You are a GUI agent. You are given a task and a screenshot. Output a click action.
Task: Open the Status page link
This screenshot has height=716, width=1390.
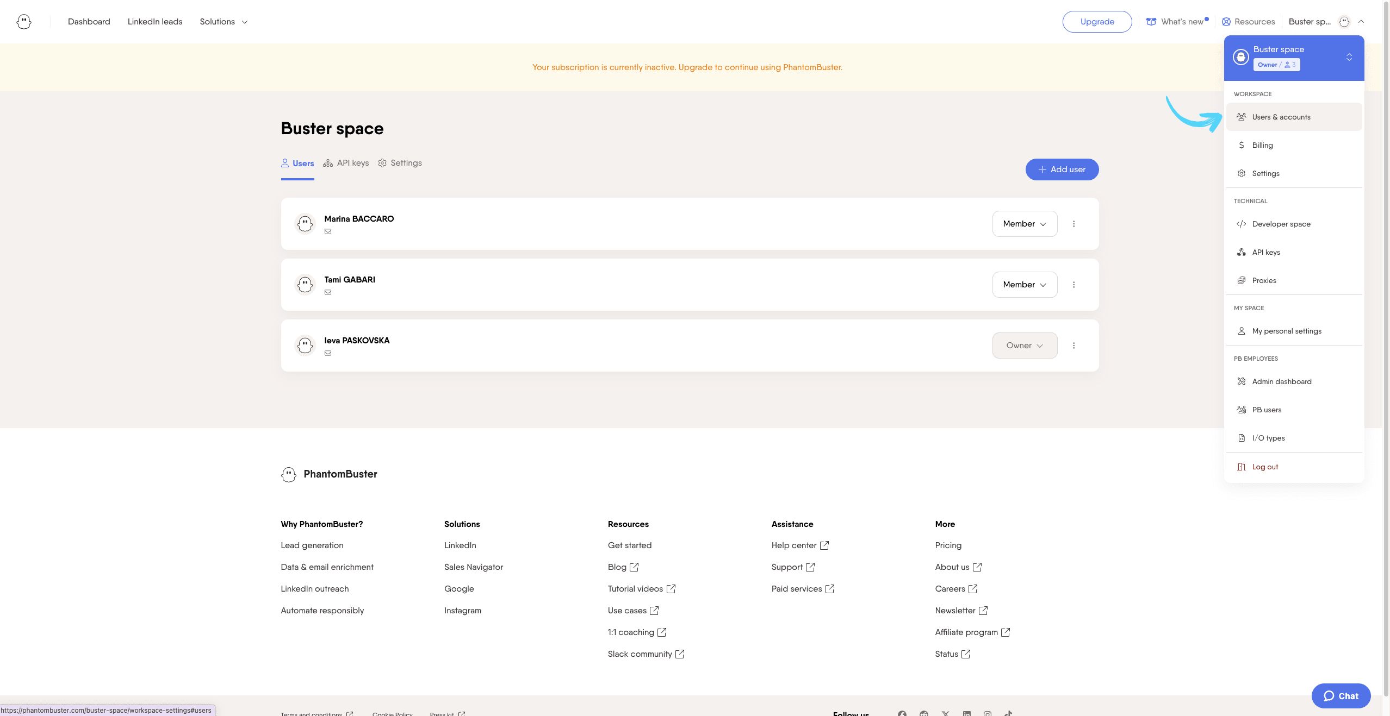[953, 654]
